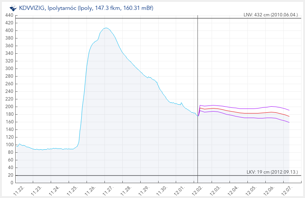Viewport: 305px width, 198px height.
Task: Click the red forecast line
Action: pyautogui.click(x=244, y=113)
